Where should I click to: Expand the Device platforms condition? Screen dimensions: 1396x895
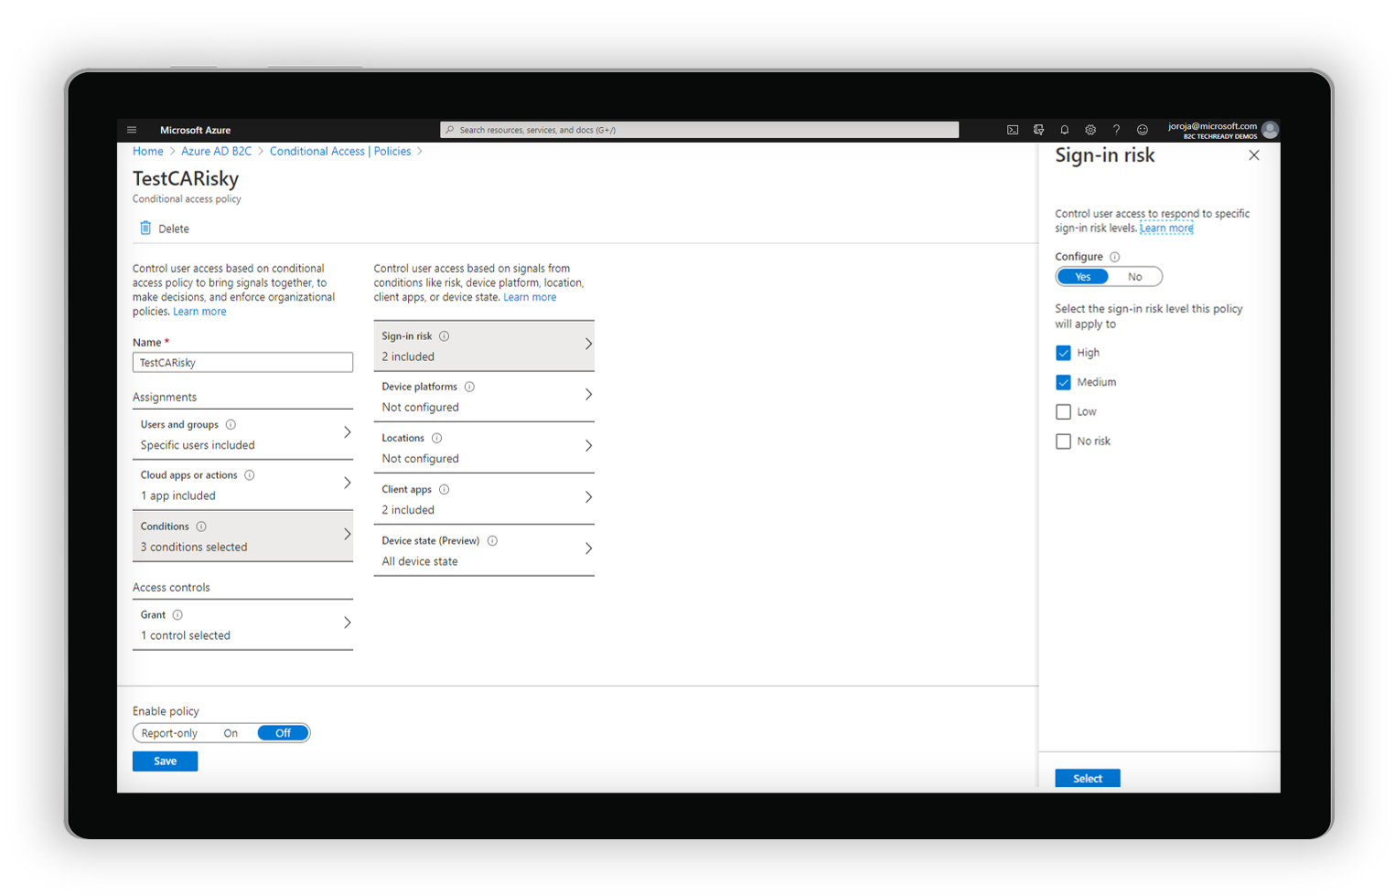[x=484, y=396]
